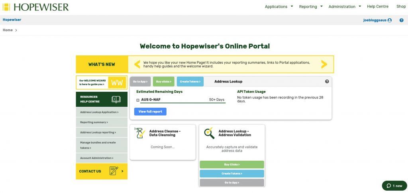This screenshot has height=193, width=408.
Task: Open the joebloggsaus user profile
Action: 377,20
